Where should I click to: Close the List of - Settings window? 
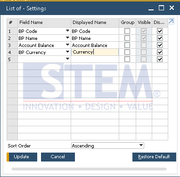172,8
